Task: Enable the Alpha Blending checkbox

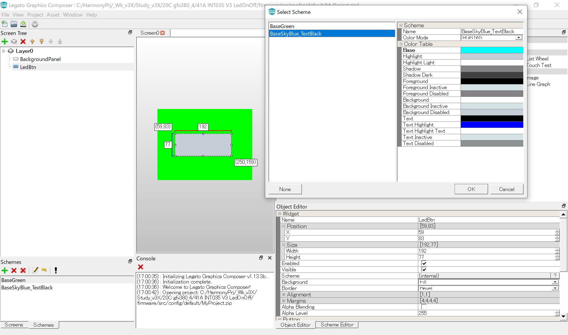Action: coord(424,307)
